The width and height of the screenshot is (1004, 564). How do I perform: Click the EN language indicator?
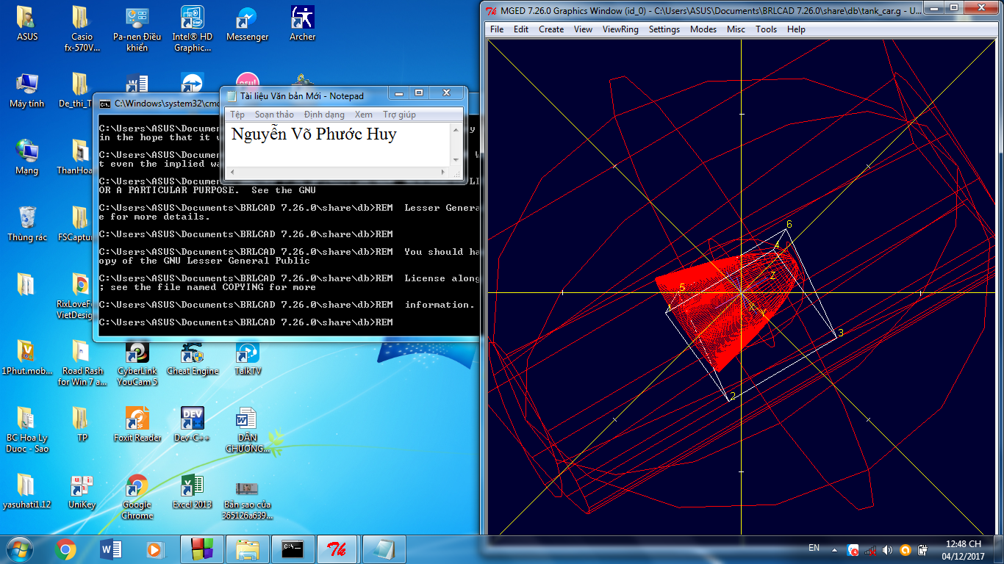coord(814,548)
